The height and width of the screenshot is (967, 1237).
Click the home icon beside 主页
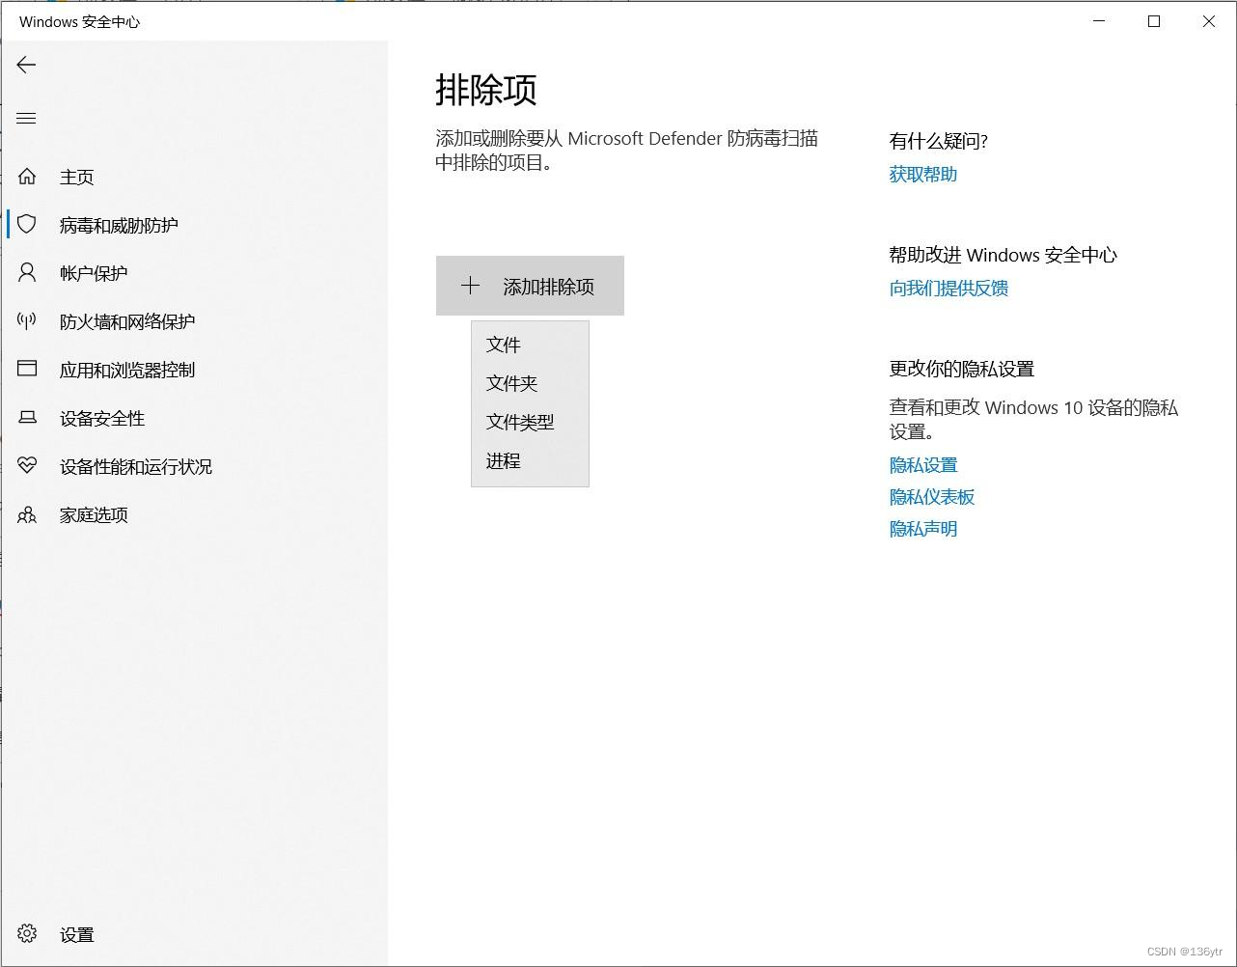pyautogui.click(x=27, y=177)
